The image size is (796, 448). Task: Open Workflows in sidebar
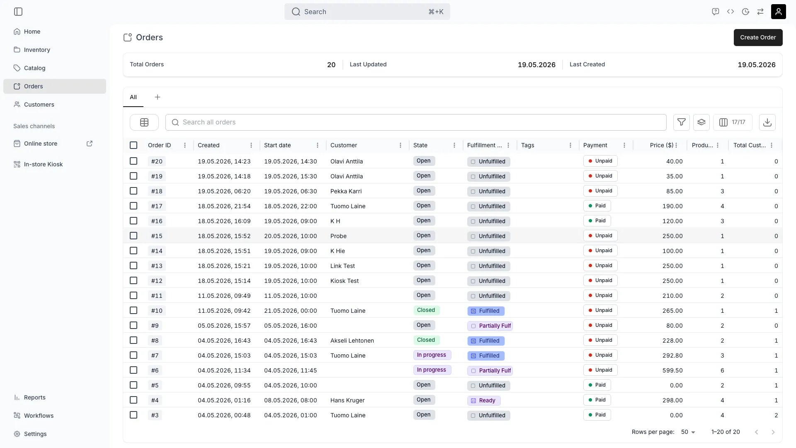(x=55, y=416)
